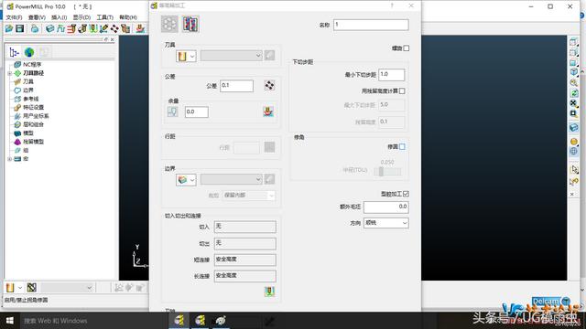Open the 查看(V) menu
Screen dimensions: 586x329
point(37,17)
